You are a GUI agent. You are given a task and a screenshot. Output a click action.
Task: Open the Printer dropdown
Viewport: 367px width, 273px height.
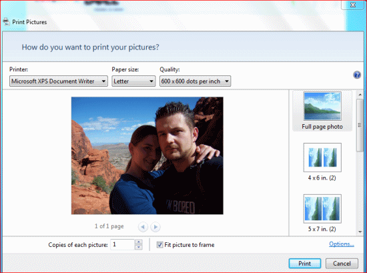pyautogui.click(x=59, y=81)
